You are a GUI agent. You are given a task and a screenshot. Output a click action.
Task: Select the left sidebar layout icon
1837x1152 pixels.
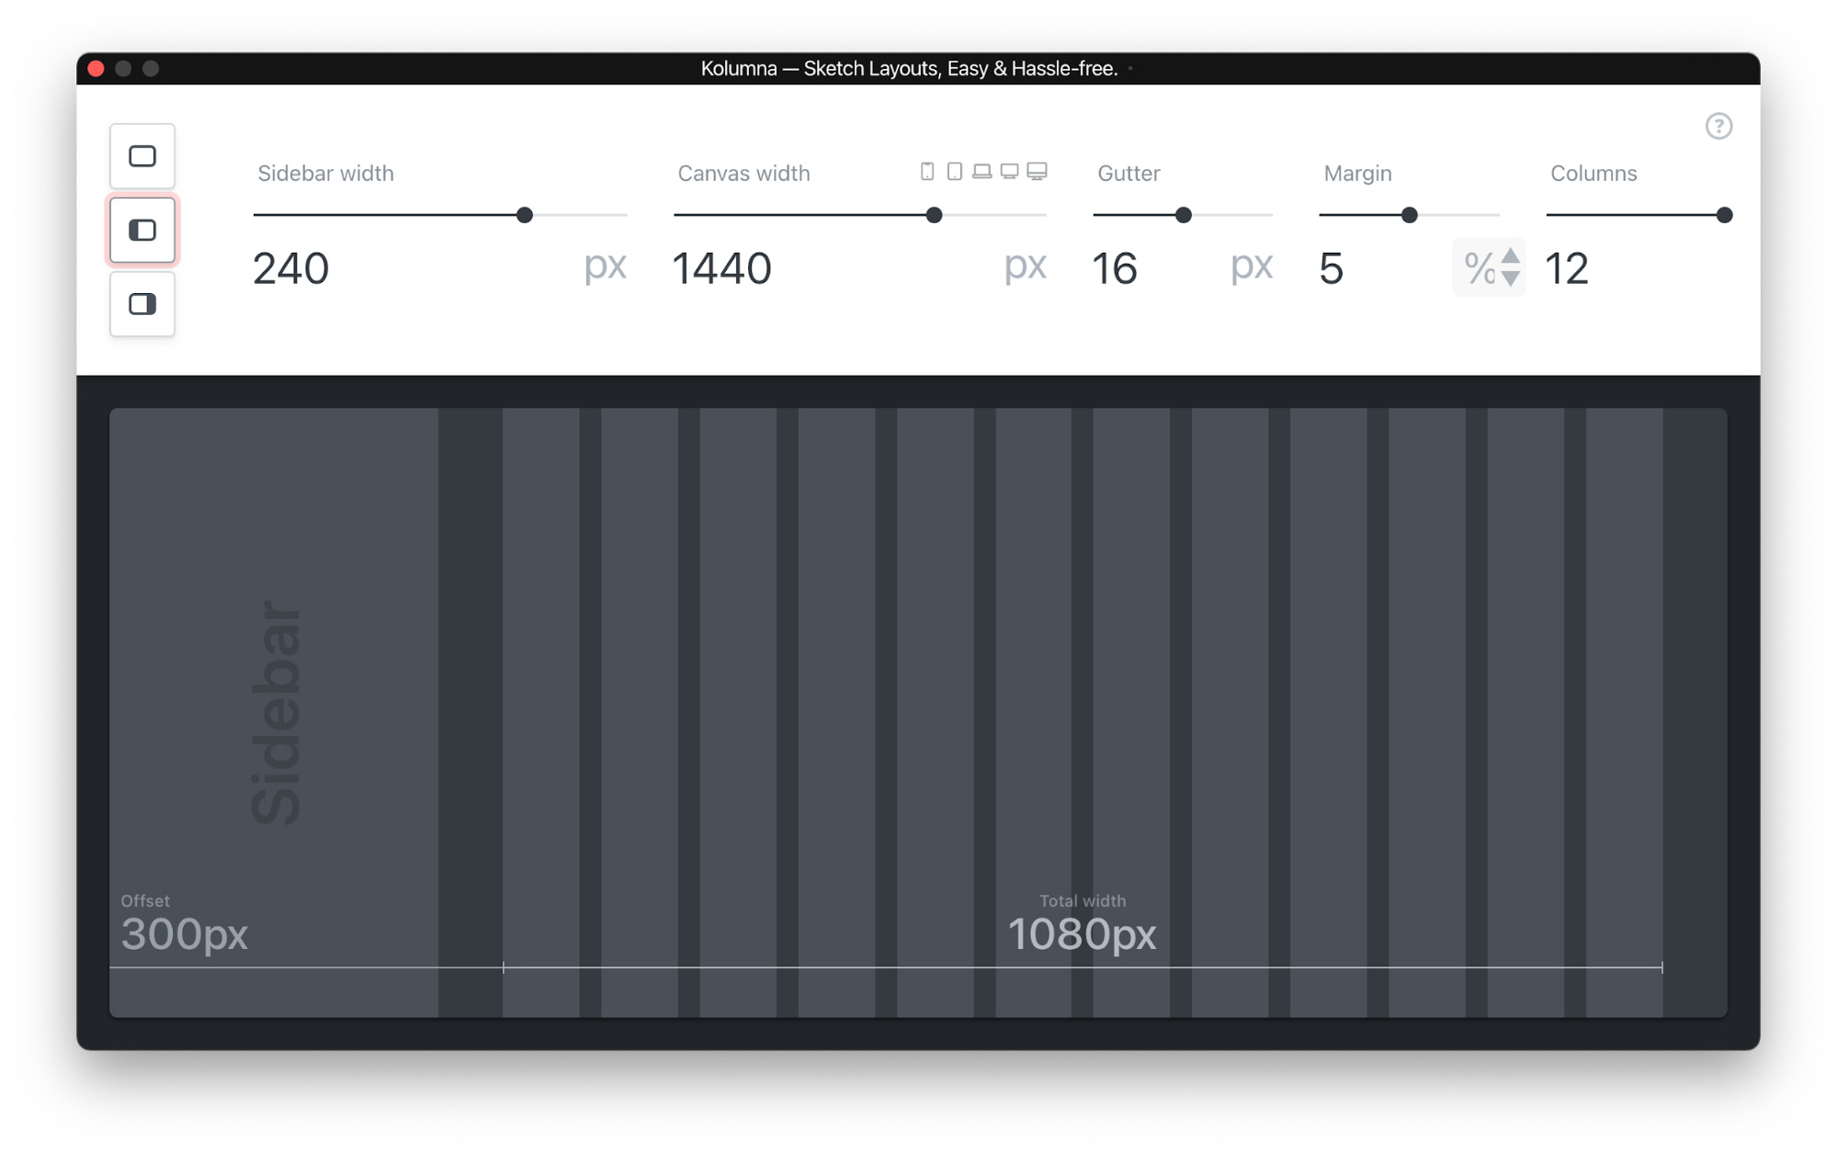[142, 230]
